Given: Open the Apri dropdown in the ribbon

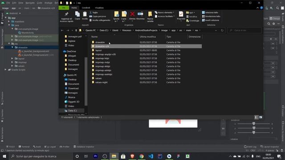Looking at the screenshot, I should tap(191, 12).
